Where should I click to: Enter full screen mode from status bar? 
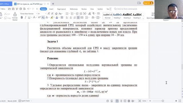[180, 101]
